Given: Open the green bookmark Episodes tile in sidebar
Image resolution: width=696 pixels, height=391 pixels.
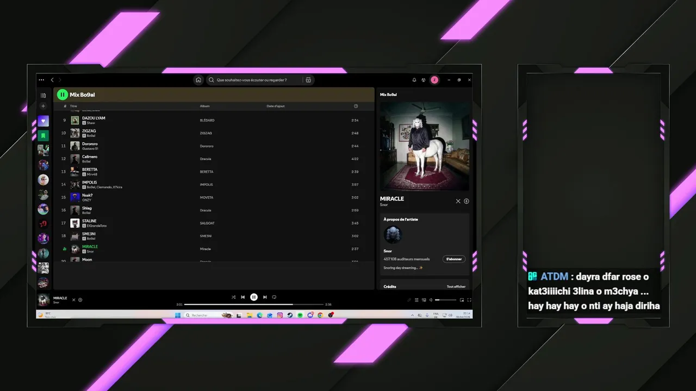Looking at the screenshot, I should point(43,136).
